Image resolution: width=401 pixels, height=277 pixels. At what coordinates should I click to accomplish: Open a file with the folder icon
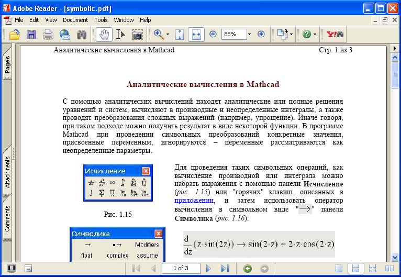(x=15, y=34)
